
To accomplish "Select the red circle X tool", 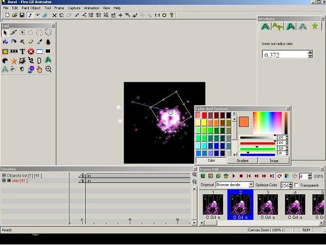I will (x=31, y=51).
